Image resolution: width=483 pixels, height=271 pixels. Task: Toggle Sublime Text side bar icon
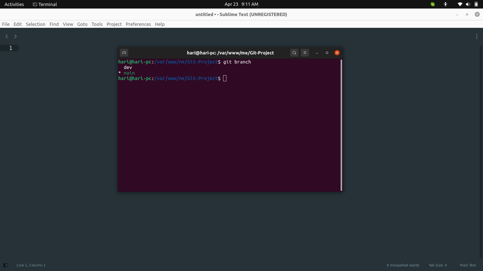pyautogui.click(x=6, y=265)
